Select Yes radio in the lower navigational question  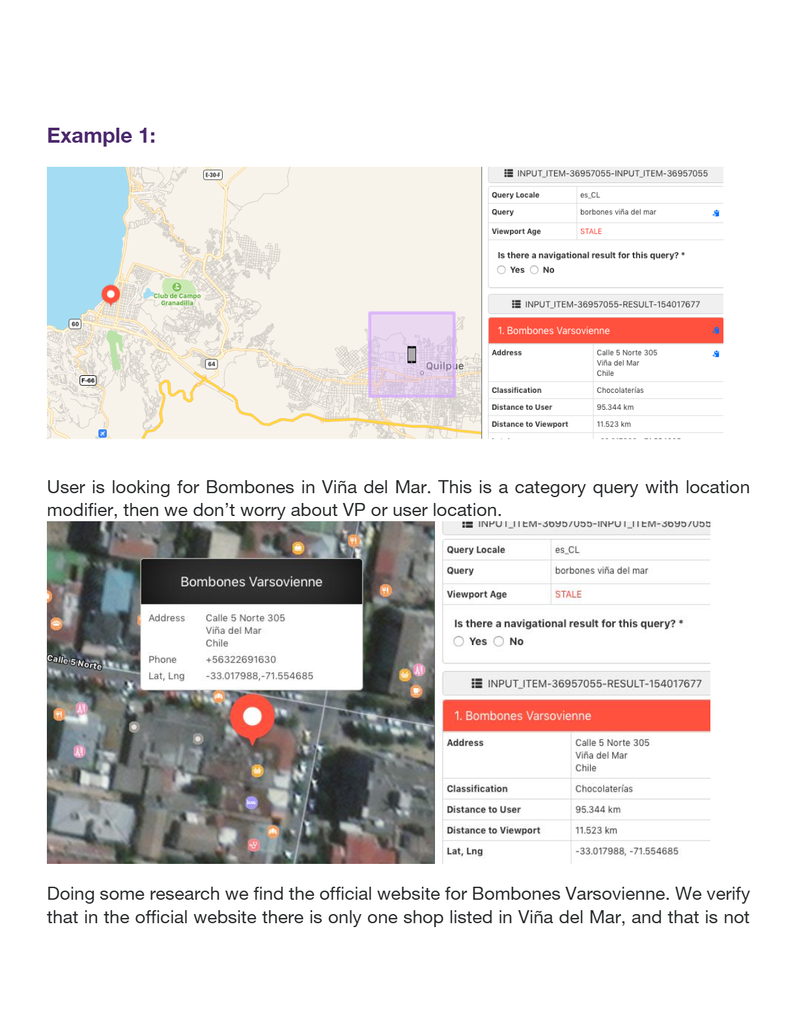click(459, 642)
